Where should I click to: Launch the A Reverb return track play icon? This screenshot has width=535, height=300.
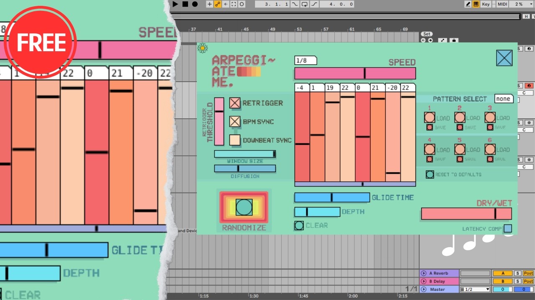click(x=424, y=273)
